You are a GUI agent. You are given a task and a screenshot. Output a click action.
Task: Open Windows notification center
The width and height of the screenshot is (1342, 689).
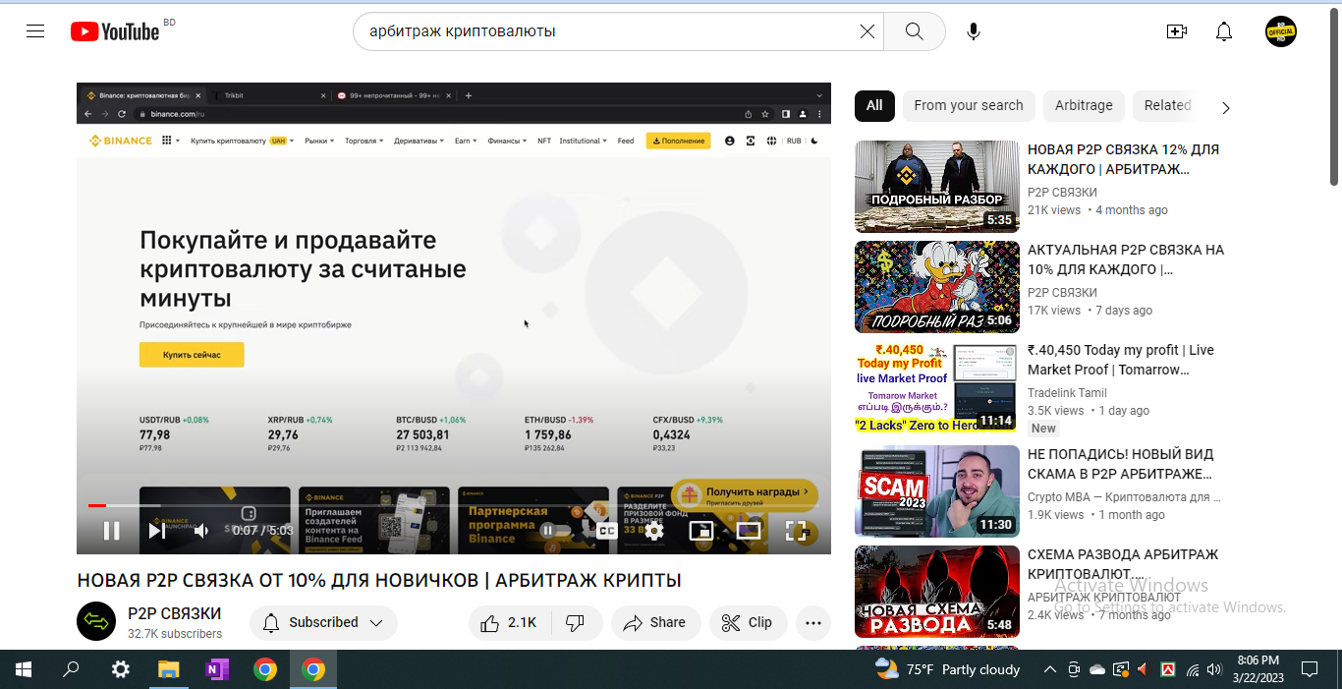click(1310, 669)
